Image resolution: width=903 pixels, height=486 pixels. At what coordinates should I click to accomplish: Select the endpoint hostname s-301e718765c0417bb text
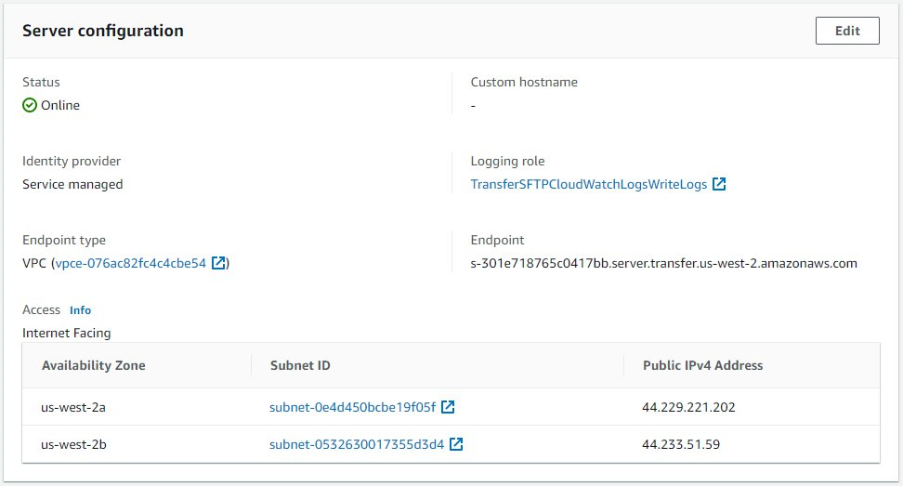click(663, 264)
